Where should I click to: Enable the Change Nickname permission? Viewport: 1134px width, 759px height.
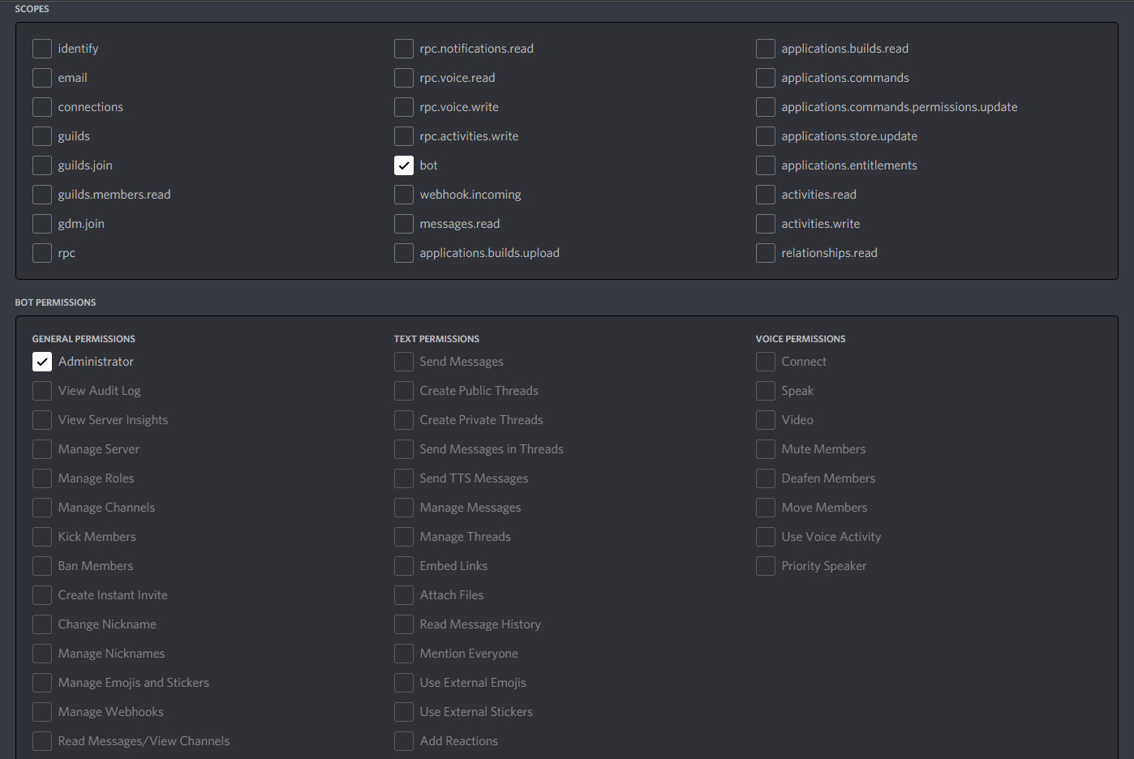pos(42,624)
